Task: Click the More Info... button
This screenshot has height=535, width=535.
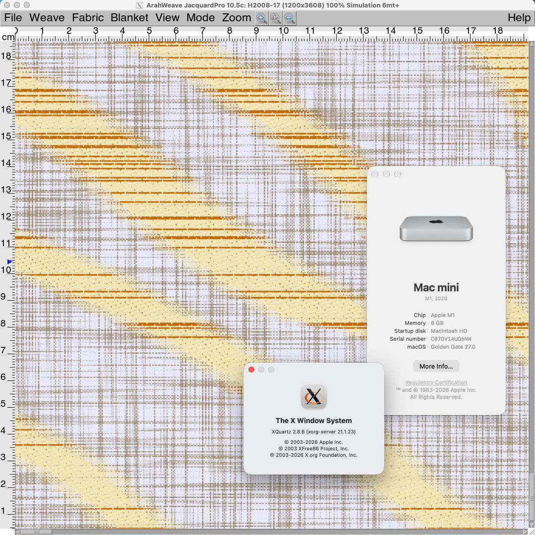Action: click(436, 366)
